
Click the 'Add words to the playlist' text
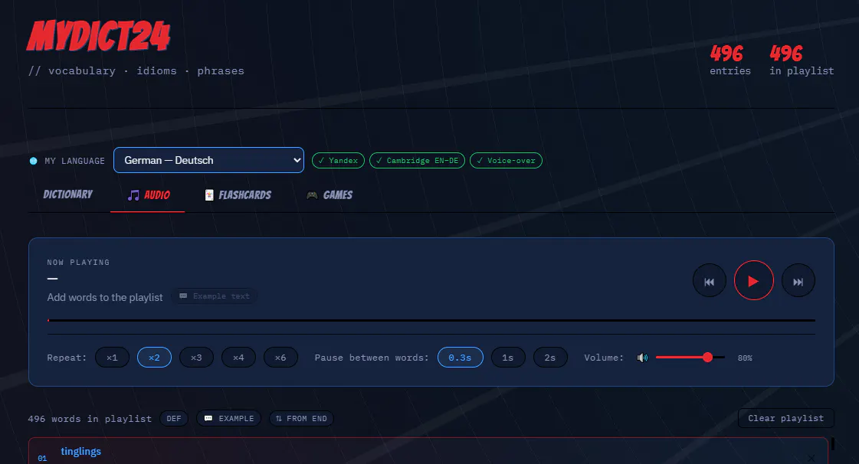pos(105,297)
